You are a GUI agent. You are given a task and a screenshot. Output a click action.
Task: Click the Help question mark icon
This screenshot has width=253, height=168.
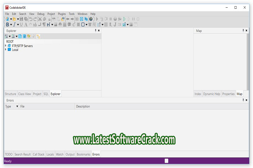[91, 19]
